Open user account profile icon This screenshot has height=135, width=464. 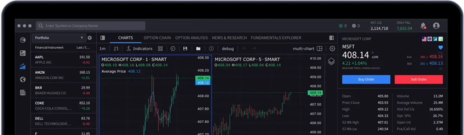click(x=436, y=26)
